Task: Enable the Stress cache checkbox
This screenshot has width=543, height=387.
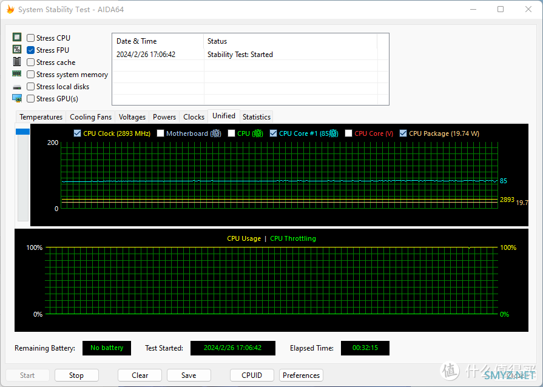Action: coord(31,62)
